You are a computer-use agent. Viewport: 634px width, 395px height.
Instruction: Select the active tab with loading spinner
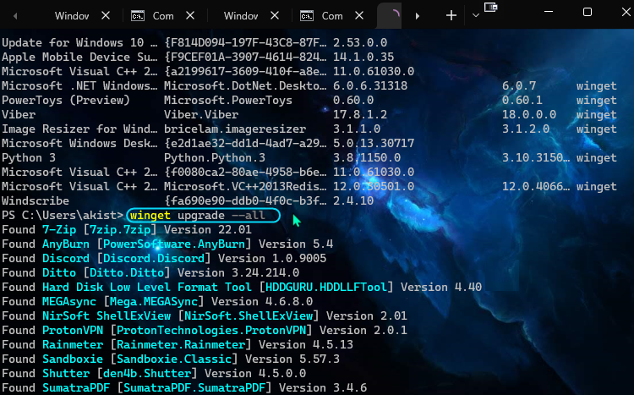390,15
